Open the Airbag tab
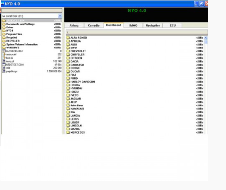The width and height of the screenshot is (226, 190). (74, 25)
